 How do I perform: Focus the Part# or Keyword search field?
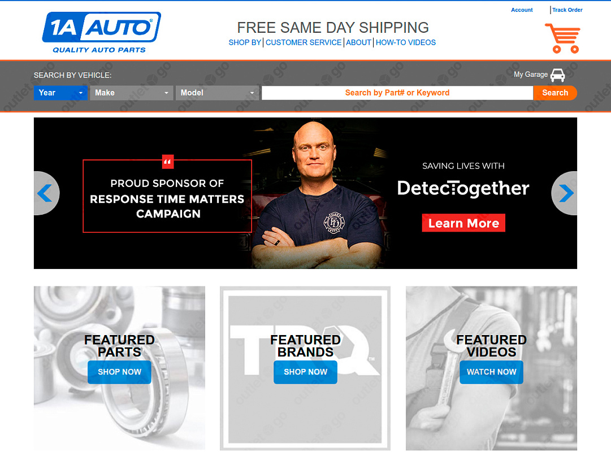[397, 93]
